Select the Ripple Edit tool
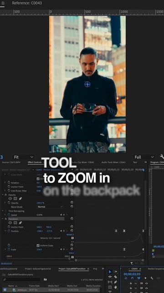 pyautogui.click(x=110, y=277)
